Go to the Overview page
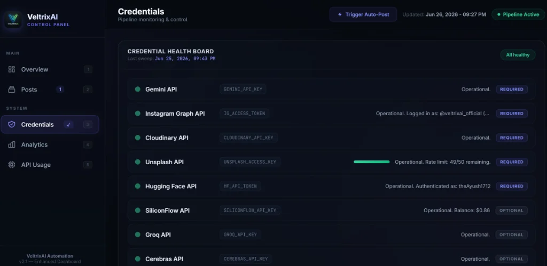The image size is (547, 266). click(50, 69)
